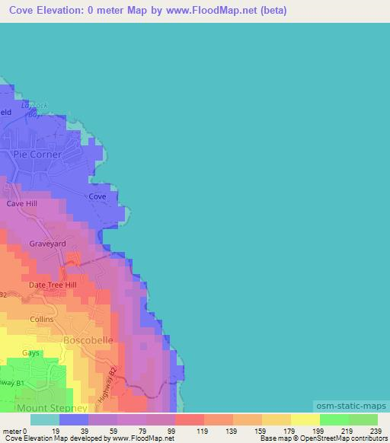390x443 pixels.
Task: Click the 'Cave Hill' map label
Action: pos(22,203)
